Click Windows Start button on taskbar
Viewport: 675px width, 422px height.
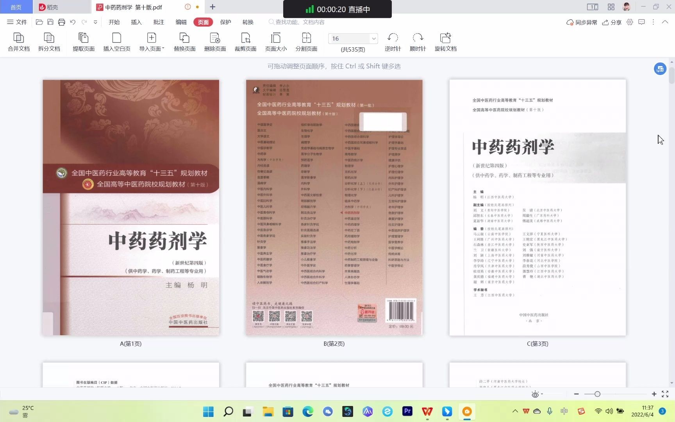click(208, 411)
